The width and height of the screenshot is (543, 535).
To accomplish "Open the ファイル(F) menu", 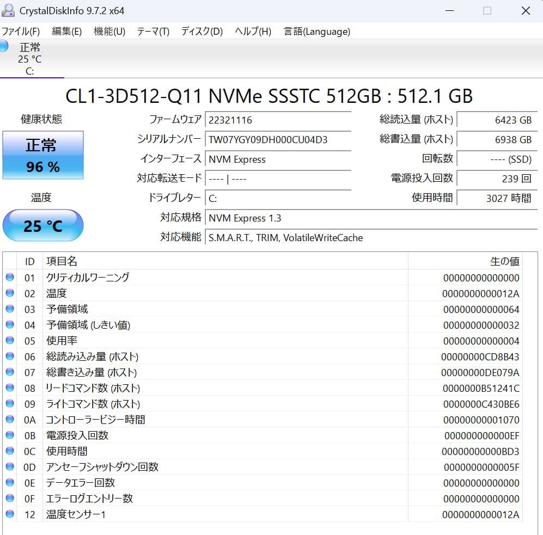I will click(x=22, y=32).
